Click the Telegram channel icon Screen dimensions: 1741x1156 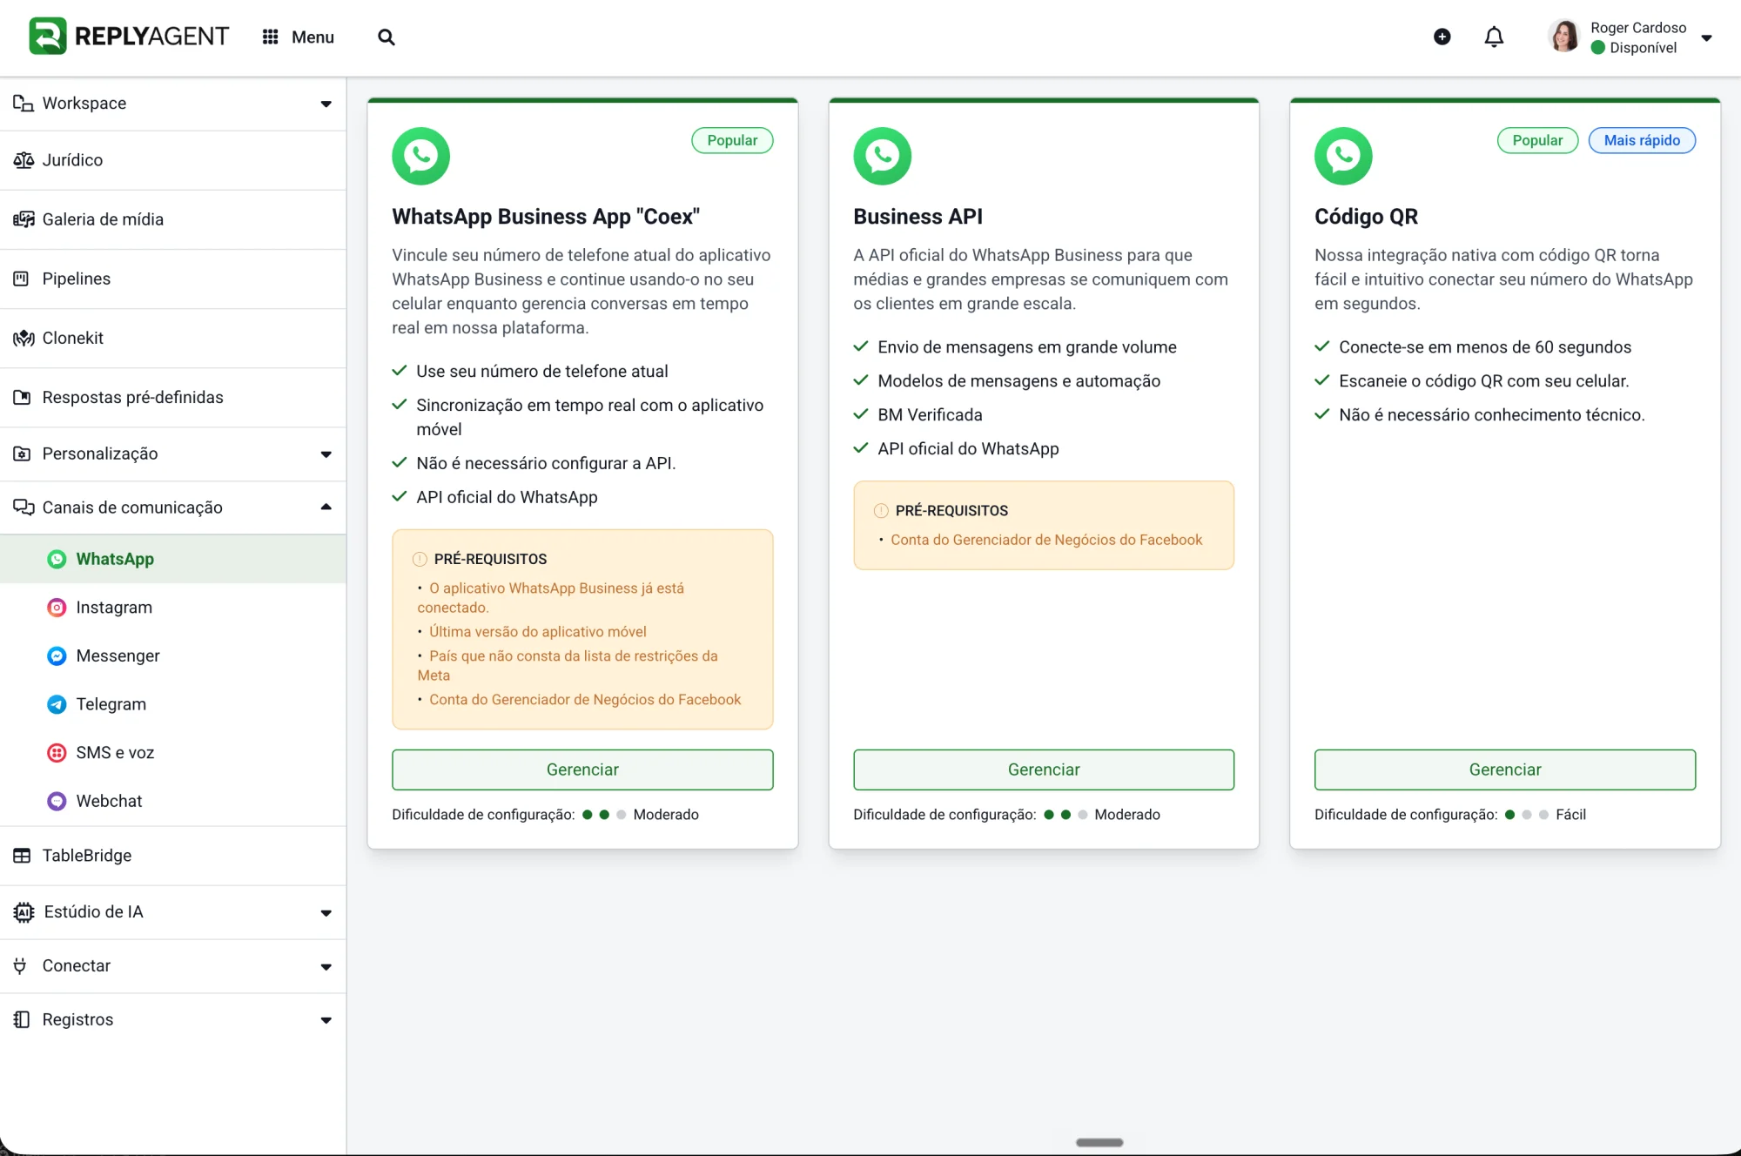coord(57,704)
